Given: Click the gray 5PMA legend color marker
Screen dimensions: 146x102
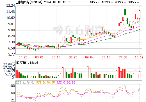Looking at the screenshot, I should (99, 2).
